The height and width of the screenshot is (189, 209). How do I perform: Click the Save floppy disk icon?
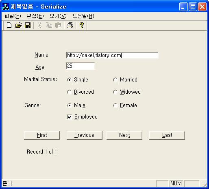click(28, 25)
